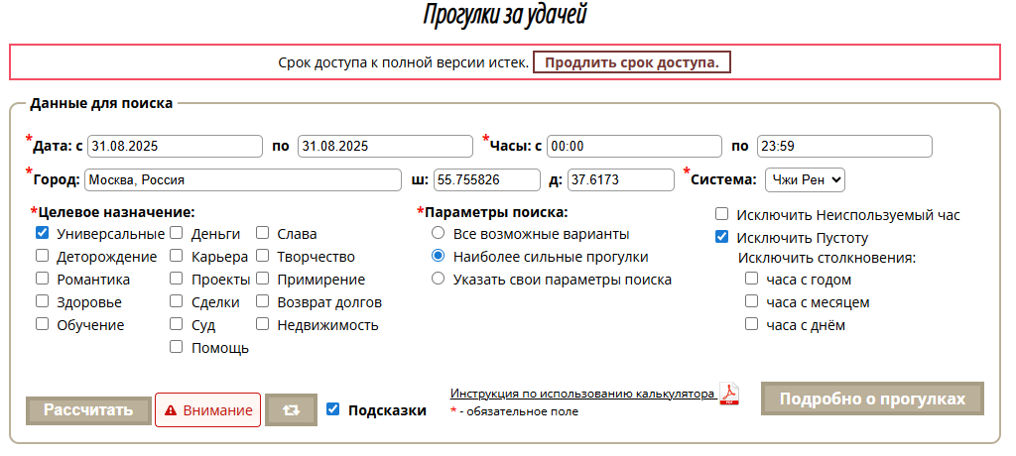Image resolution: width=1016 pixels, height=456 pixels.
Task: Click the swap arrows refresh button
Action: tap(291, 409)
